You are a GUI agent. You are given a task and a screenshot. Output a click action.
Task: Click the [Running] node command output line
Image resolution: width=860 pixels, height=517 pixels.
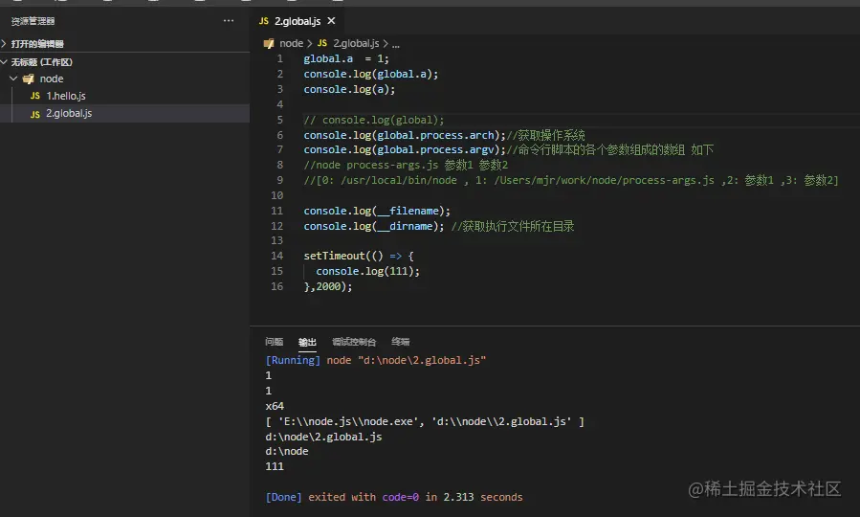[376, 360]
